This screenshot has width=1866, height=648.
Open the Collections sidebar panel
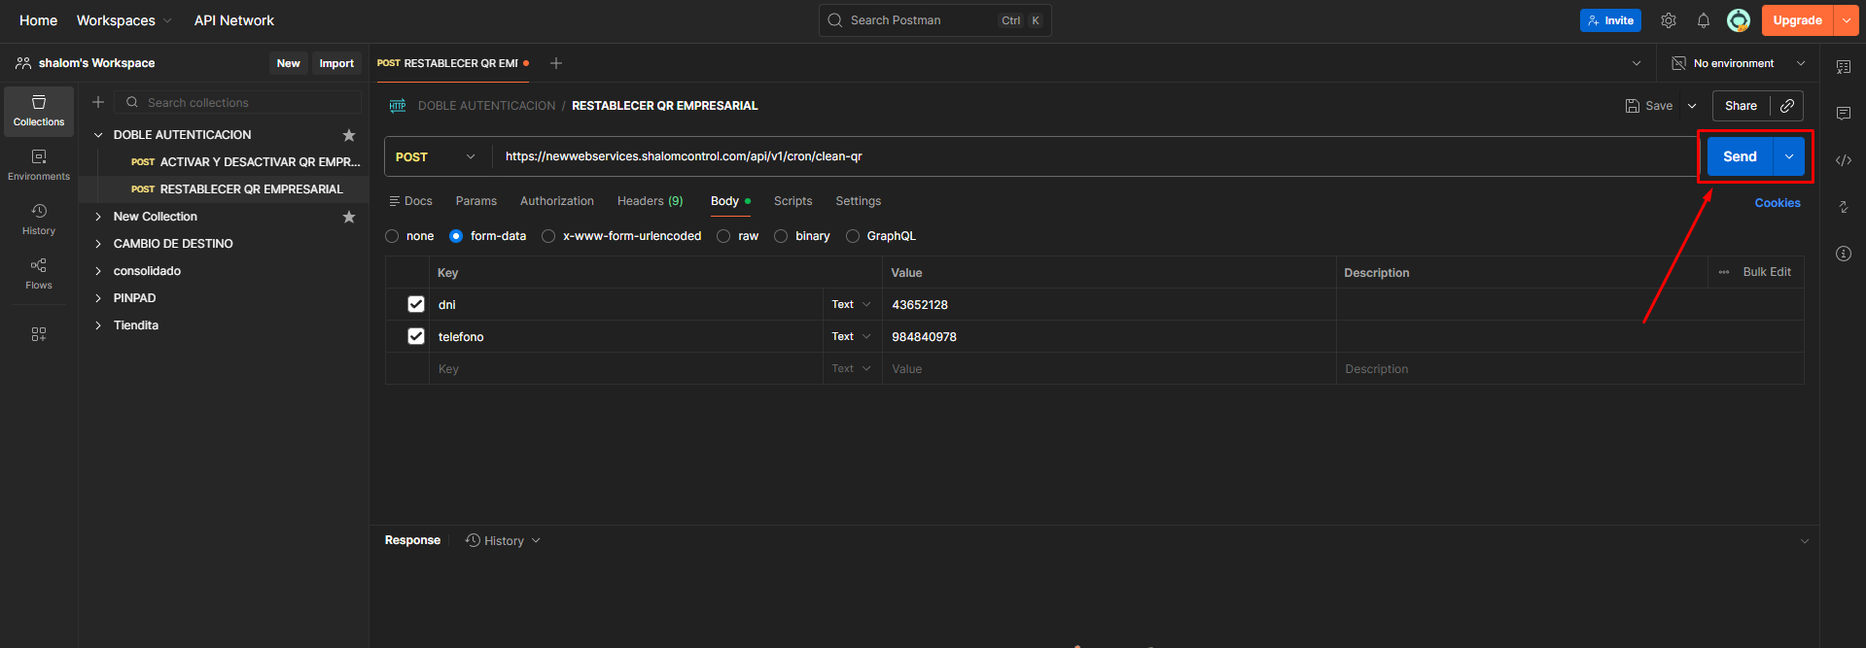coord(39,111)
